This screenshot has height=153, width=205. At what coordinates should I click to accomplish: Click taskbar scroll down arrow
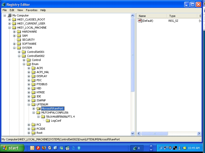151,150
